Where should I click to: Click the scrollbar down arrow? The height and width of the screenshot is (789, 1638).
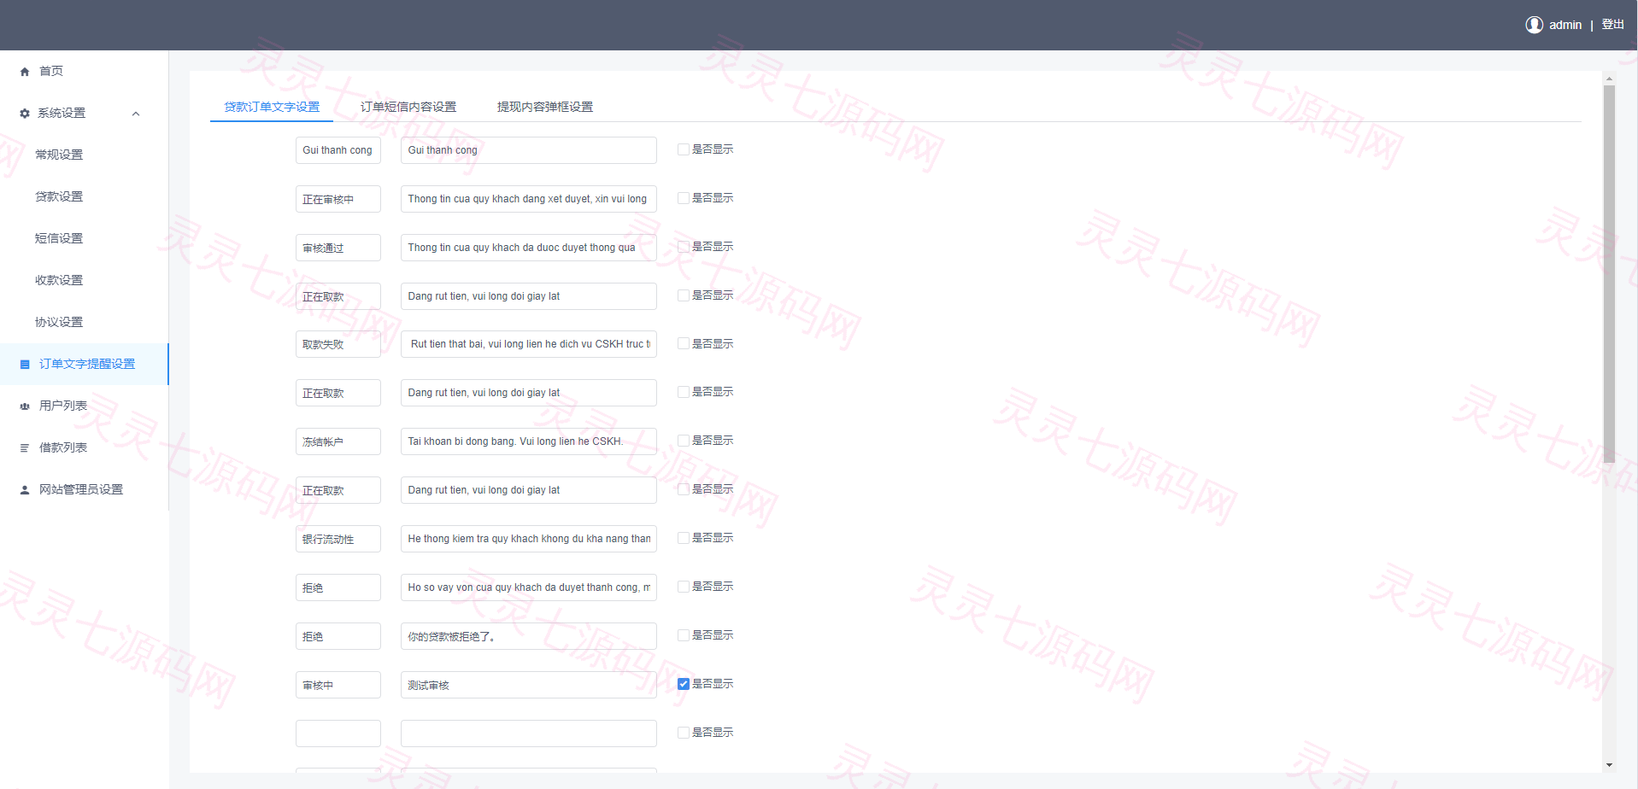coord(1609,765)
